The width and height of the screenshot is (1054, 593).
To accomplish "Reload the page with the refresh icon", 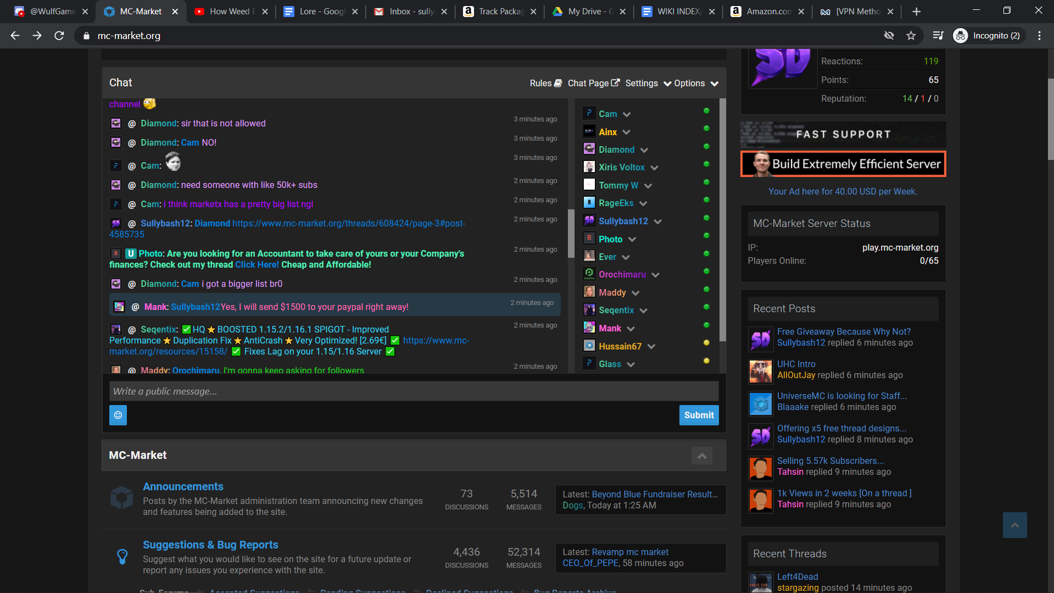I will (59, 36).
